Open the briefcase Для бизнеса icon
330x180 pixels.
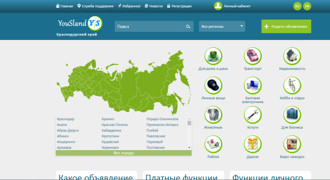[x=292, y=115]
